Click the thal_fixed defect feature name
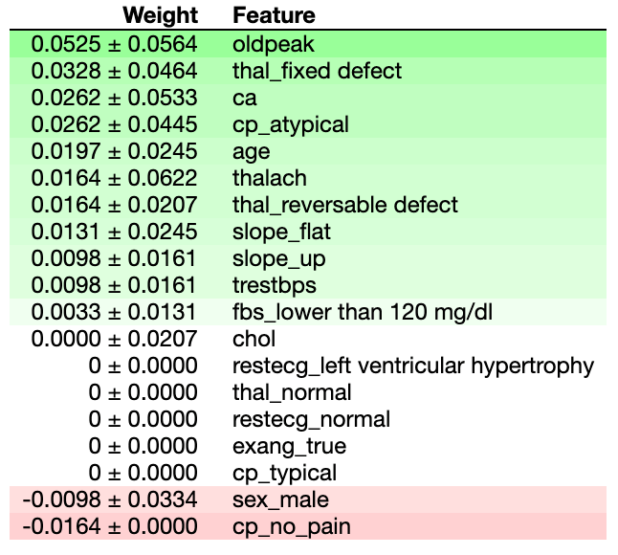618x555 pixels. point(317,71)
